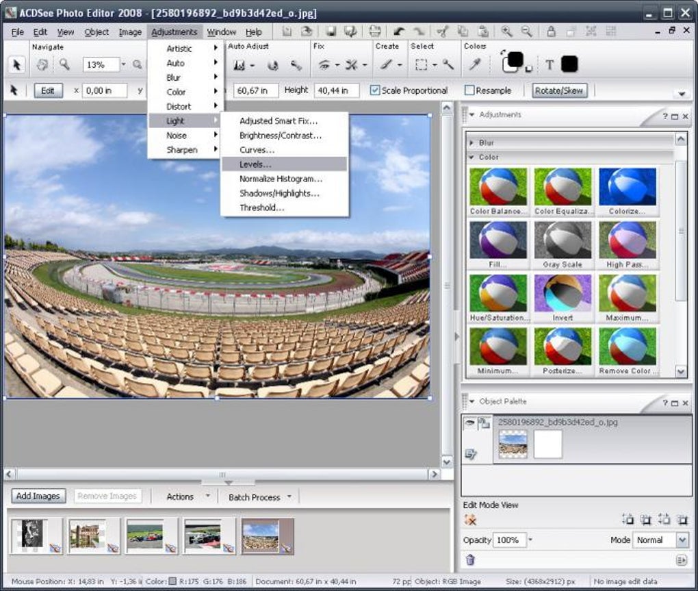
Task: Toggle the object lock icon beside the eye
Action: coord(484,423)
